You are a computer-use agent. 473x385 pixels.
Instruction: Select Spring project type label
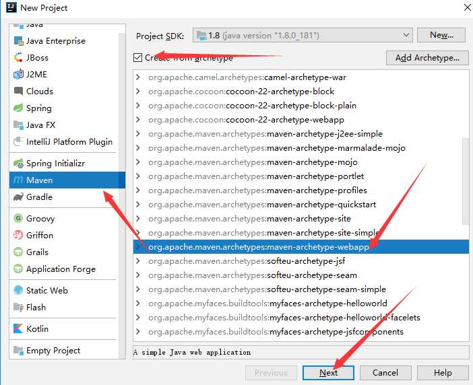(x=39, y=108)
